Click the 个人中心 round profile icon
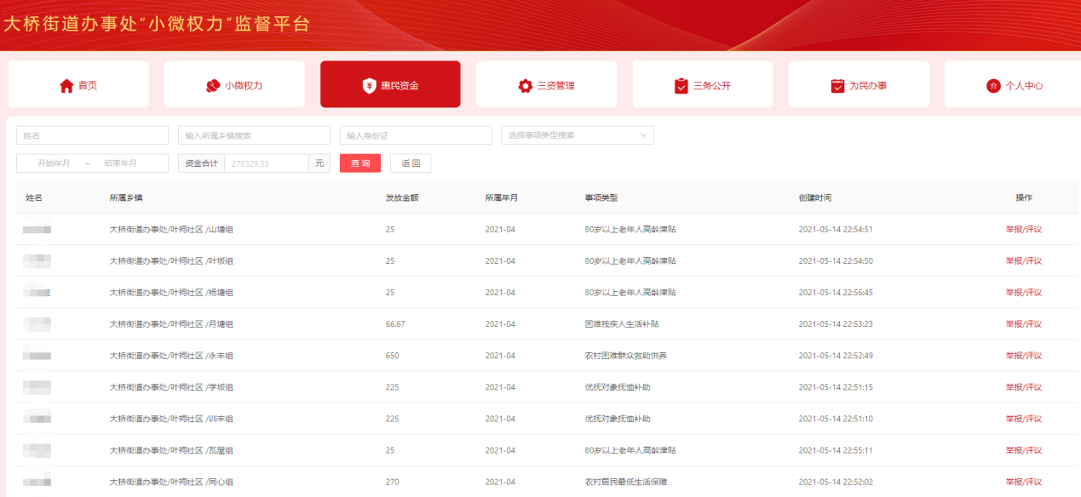1081x497 pixels. click(993, 85)
